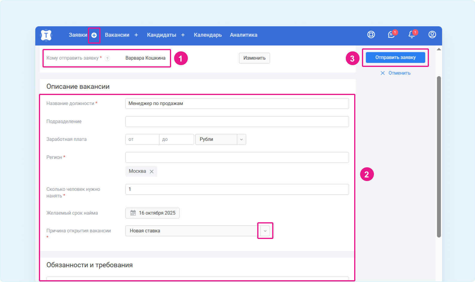Go to the Календарь menu item
This screenshot has width=475, height=282.
coord(208,35)
